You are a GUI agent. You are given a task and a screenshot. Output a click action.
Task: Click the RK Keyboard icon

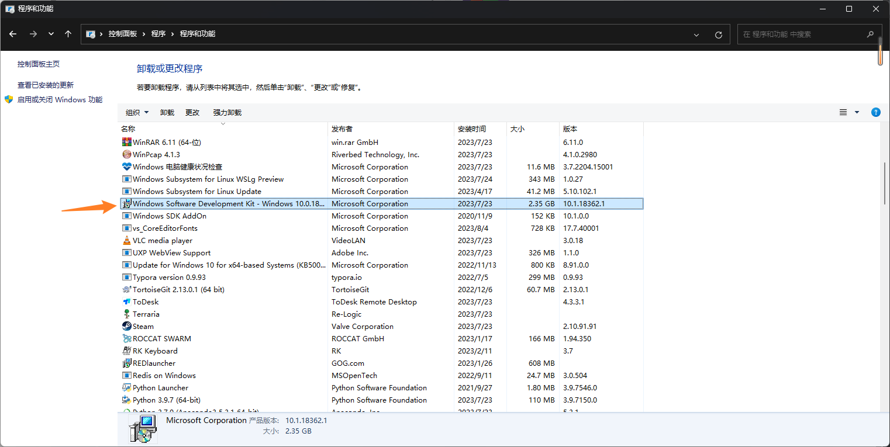click(127, 351)
